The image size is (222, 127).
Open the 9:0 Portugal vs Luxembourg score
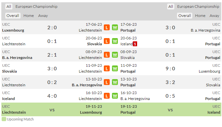170,68
